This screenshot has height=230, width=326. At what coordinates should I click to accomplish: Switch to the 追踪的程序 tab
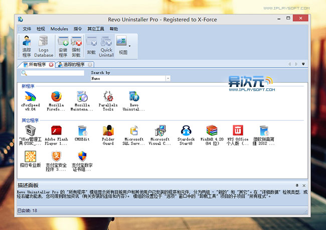[x=74, y=64]
